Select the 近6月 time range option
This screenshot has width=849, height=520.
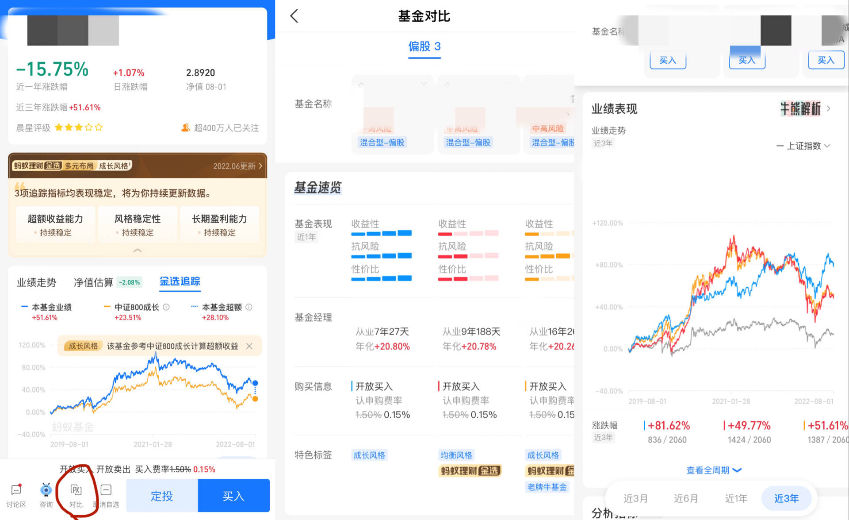coord(686,498)
